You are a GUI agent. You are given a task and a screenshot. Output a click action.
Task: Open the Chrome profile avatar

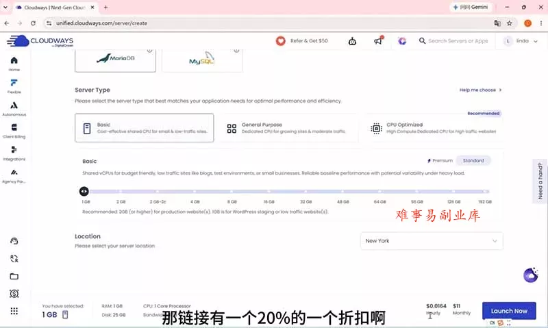coord(527,23)
